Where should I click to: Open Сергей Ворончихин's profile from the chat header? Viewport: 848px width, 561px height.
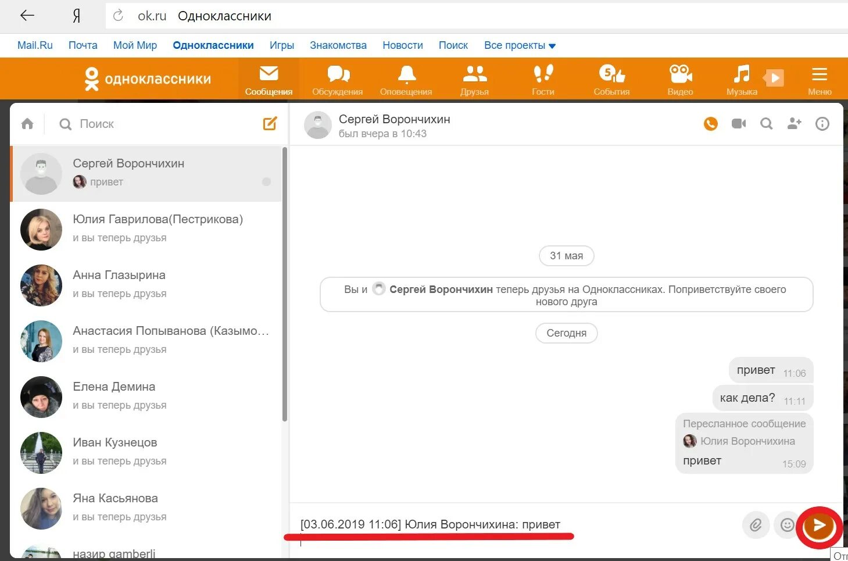pyautogui.click(x=394, y=119)
